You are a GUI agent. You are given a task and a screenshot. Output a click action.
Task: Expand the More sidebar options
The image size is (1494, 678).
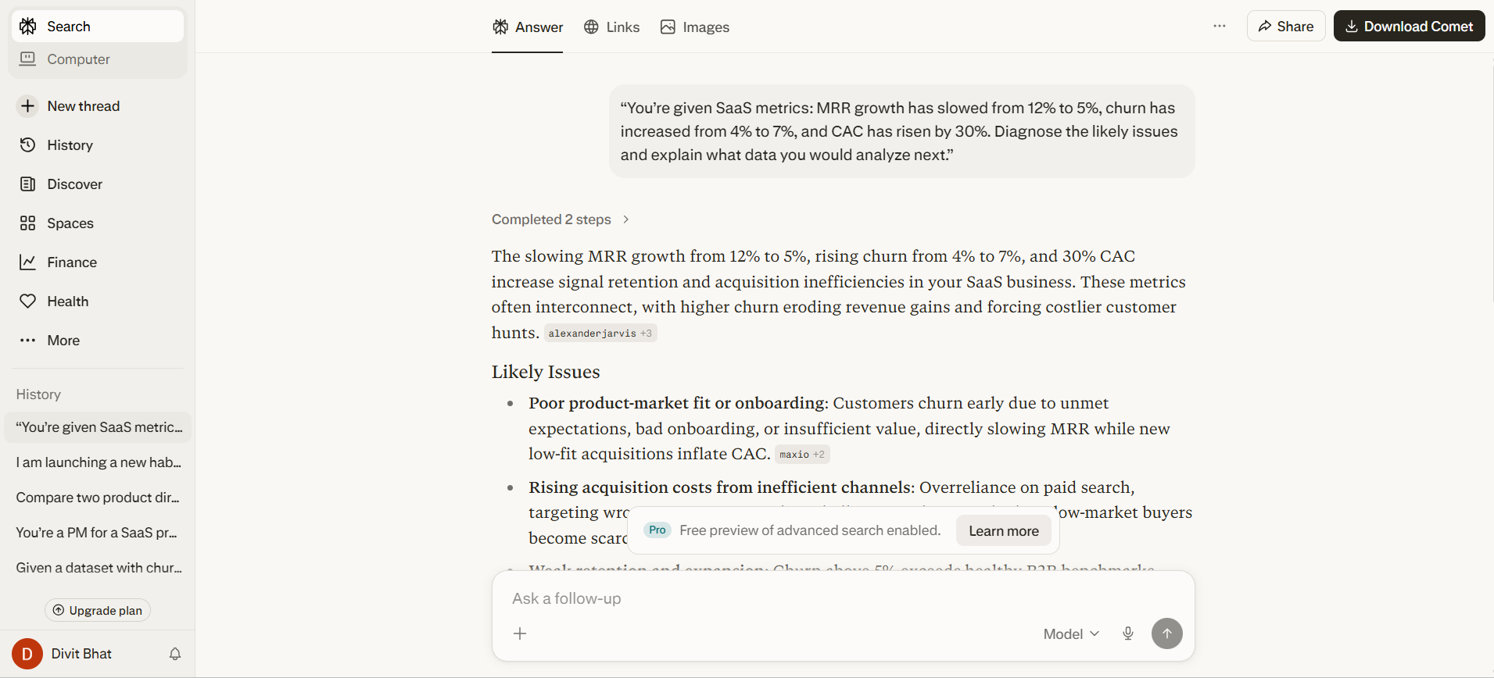(63, 340)
